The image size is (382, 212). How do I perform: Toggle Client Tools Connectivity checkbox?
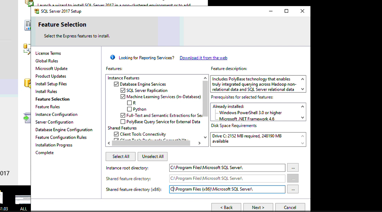pyautogui.click(x=116, y=134)
